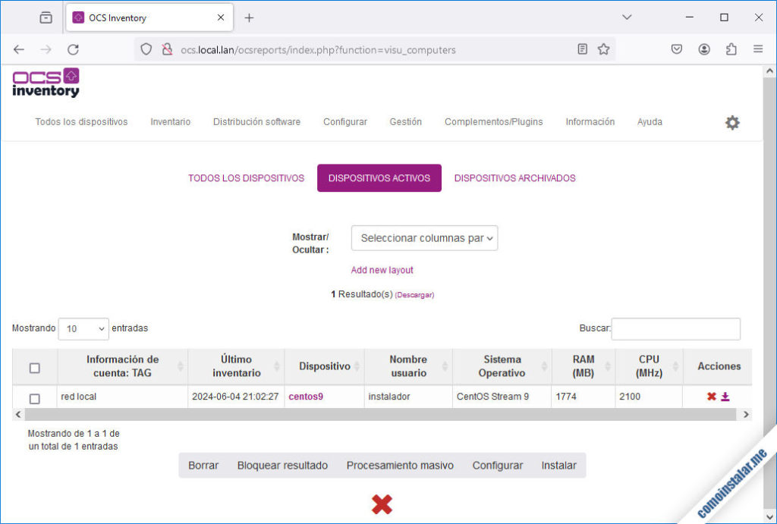Viewport: 777px width, 524px height.
Task: Sort by RAM (MB) column
Action: (x=584, y=366)
